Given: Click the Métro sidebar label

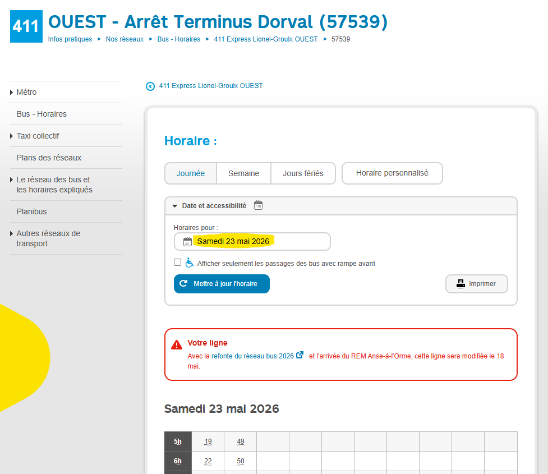Looking at the screenshot, I should (26, 93).
